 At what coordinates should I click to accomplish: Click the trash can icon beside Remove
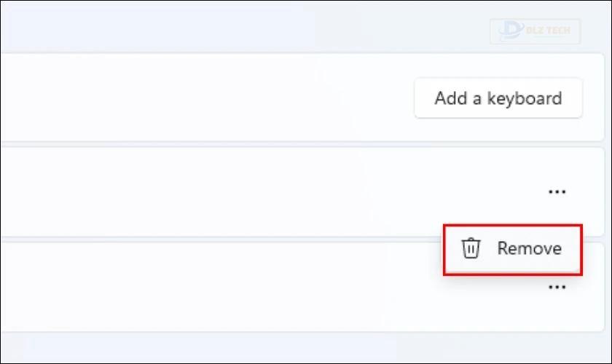tap(471, 248)
